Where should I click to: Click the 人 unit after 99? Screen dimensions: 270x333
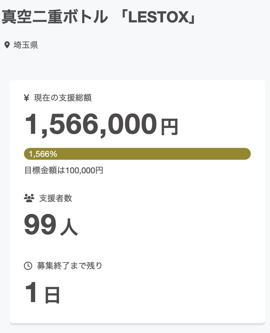[x=69, y=227]
